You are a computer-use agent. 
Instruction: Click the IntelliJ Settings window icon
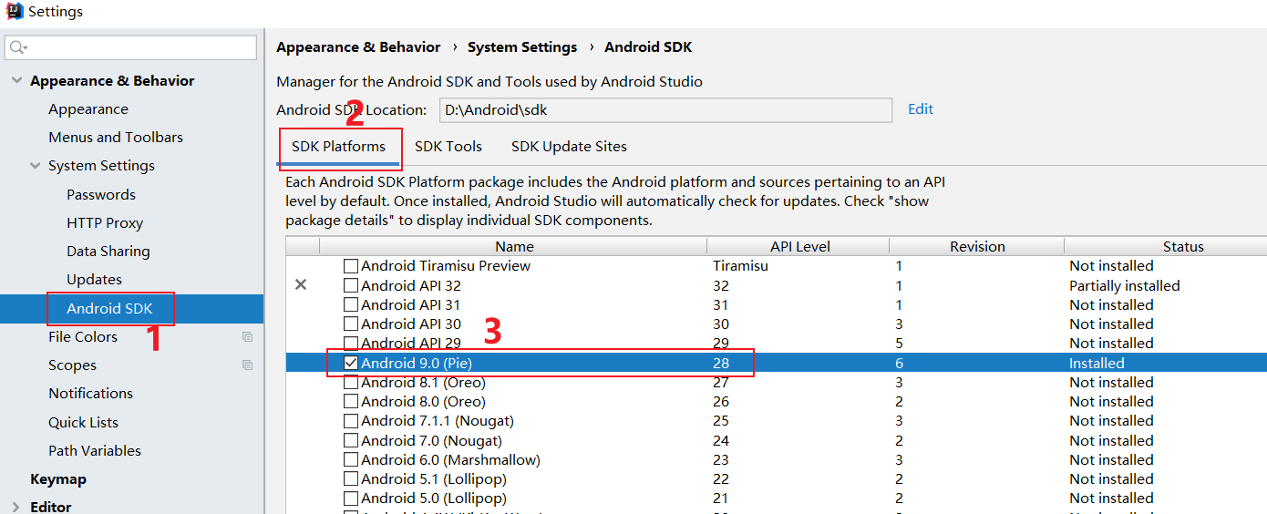pyautogui.click(x=13, y=12)
